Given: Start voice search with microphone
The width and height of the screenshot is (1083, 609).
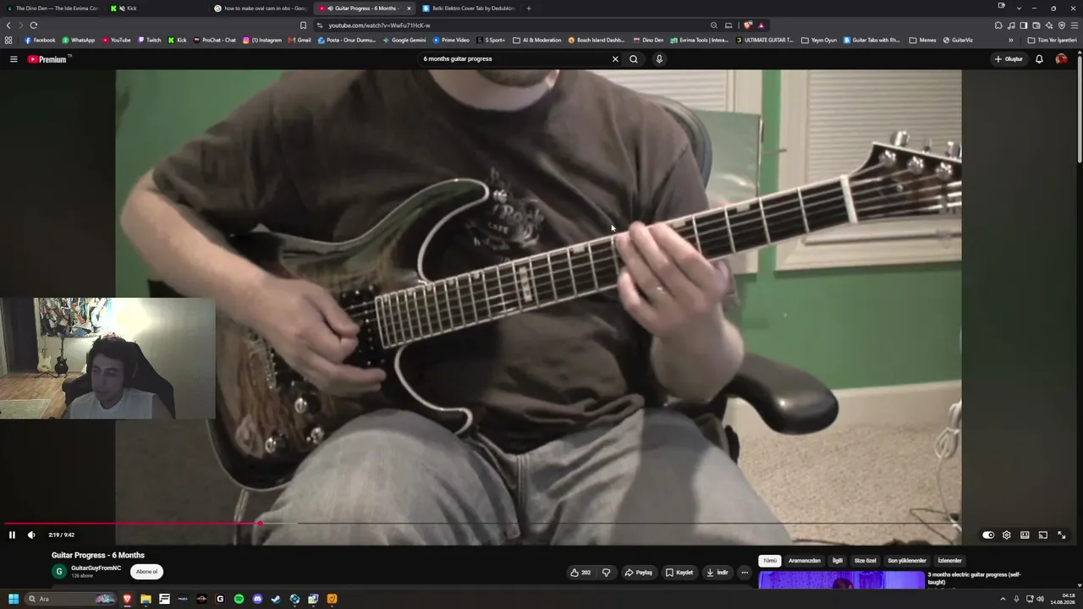Looking at the screenshot, I should (659, 59).
